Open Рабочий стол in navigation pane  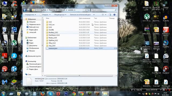point(34,27)
